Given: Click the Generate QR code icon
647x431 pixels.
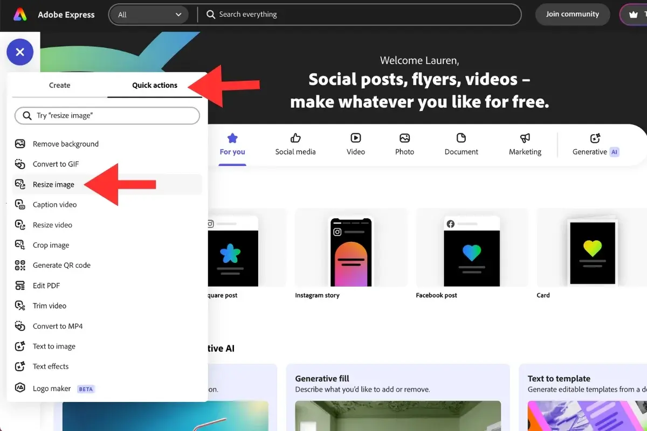Looking at the screenshot, I should tap(20, 265).
